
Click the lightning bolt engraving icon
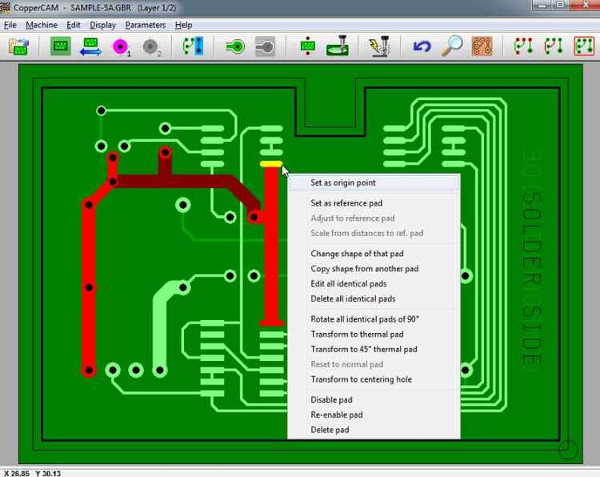(379, 46)
